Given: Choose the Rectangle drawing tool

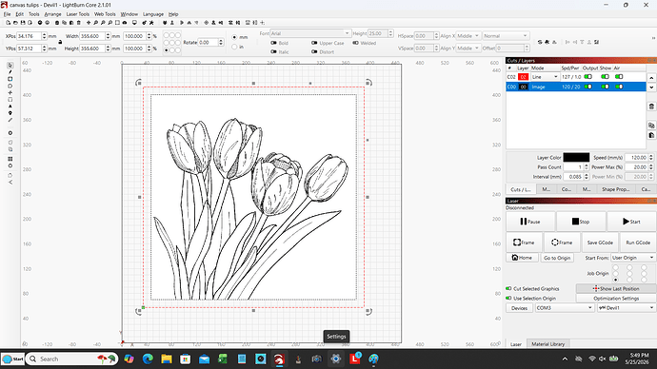Looking at the screenshot, I should pyautogui.click(x=10, y=79).
